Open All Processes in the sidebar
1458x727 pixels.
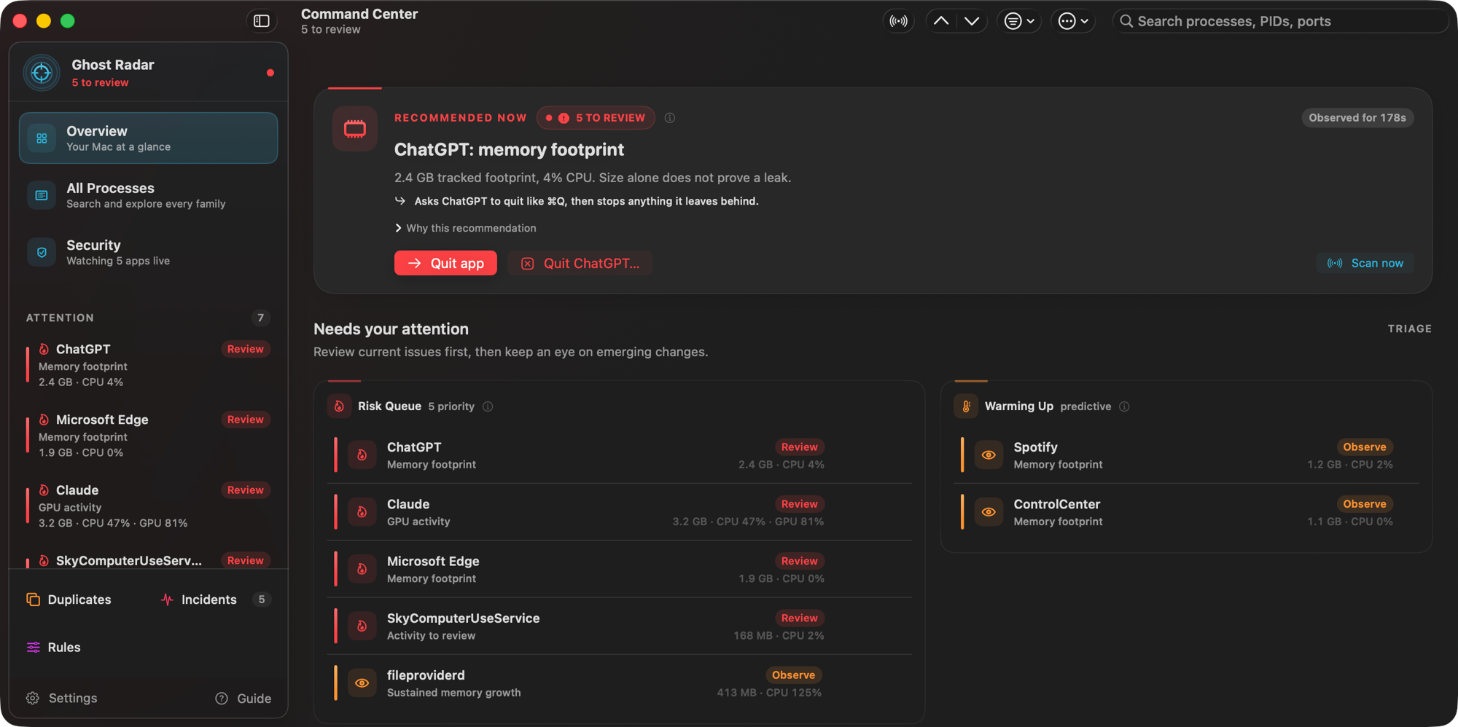coord(148,195)
